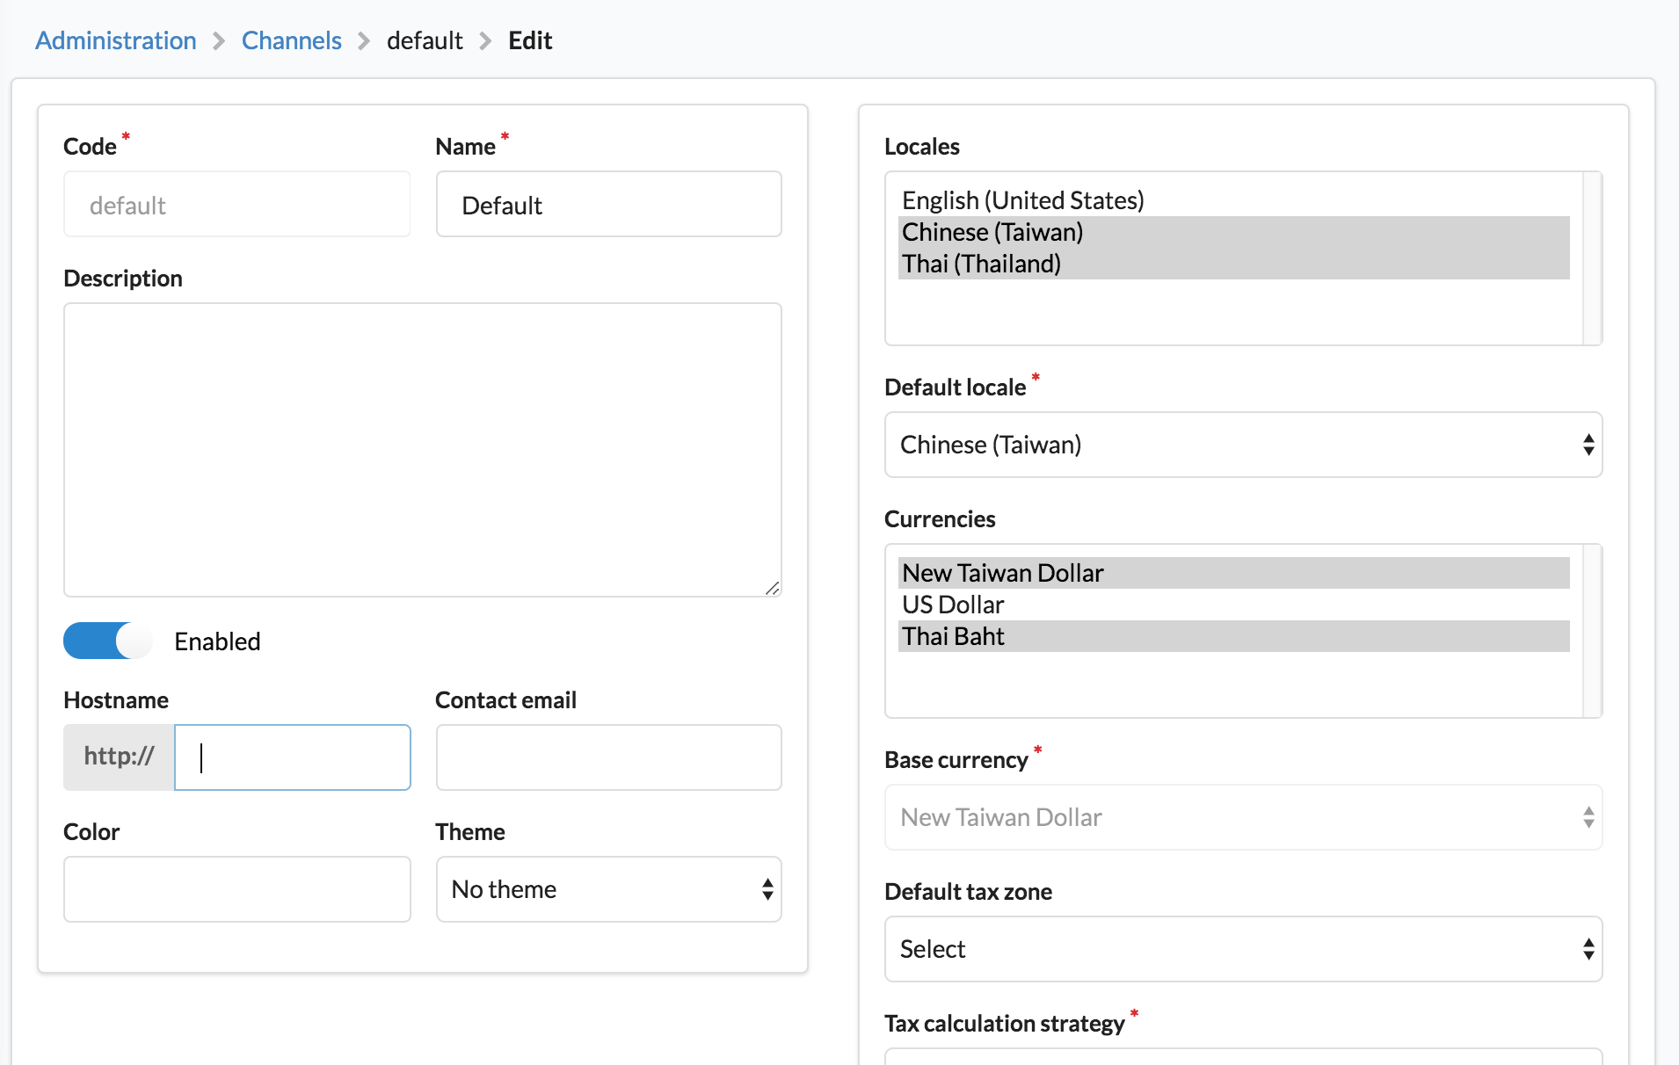The image size is (1679, 1065).
Task: Click the Name input field
Action: click(x=608, y=205)
